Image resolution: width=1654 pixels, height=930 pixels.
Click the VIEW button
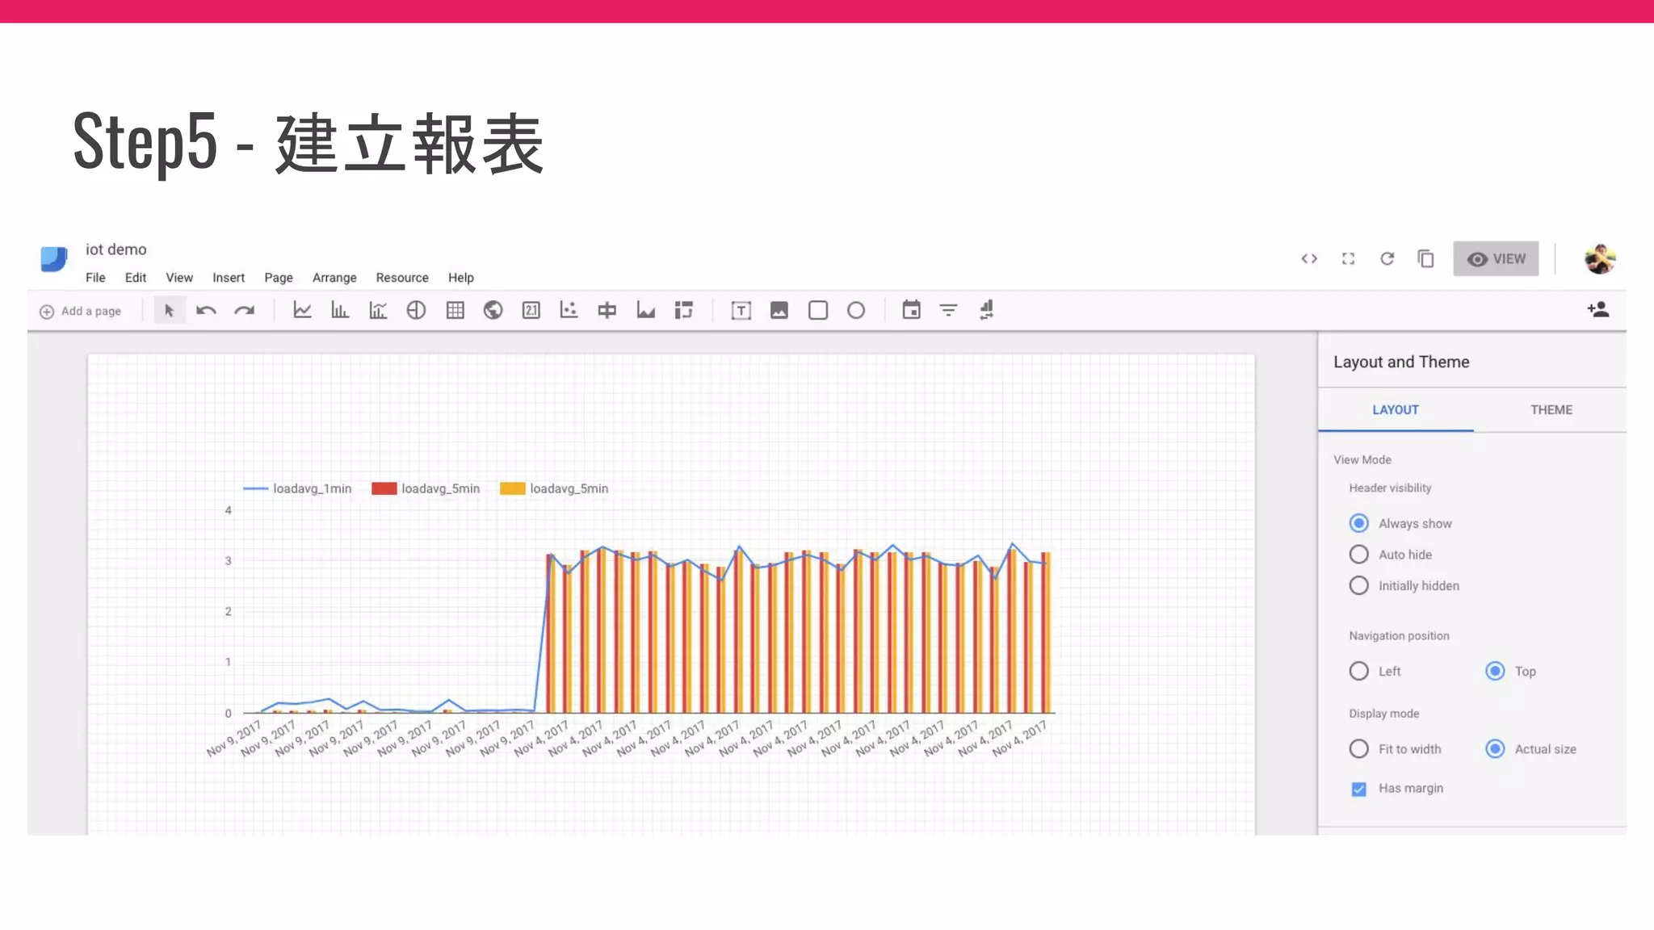[x=1496, y=259]
